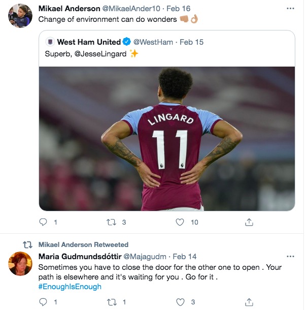This screenshot has height=310, width=308.
Task: Open more options menu on Maria's tweet
Action: coord(290,257)
